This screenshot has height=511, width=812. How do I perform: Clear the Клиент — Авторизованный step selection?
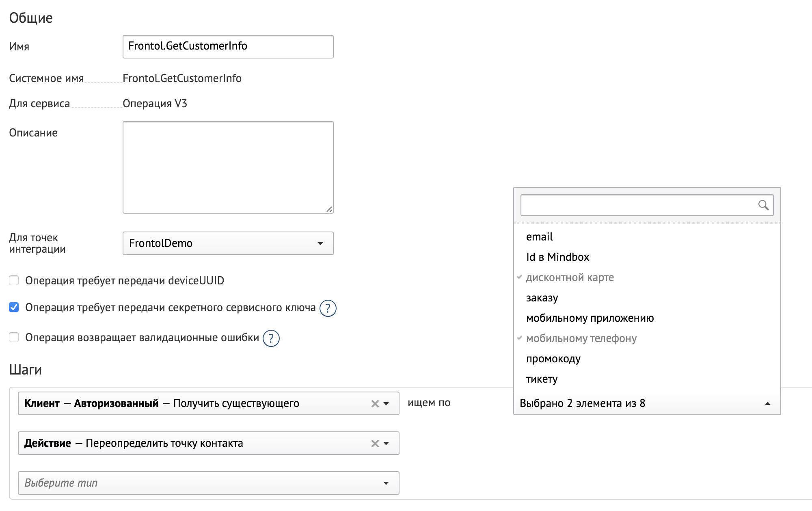375,404
